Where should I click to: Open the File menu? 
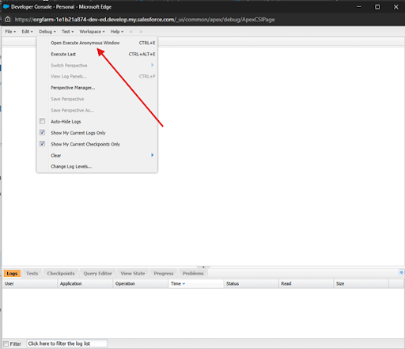click(x=10, y=32)
